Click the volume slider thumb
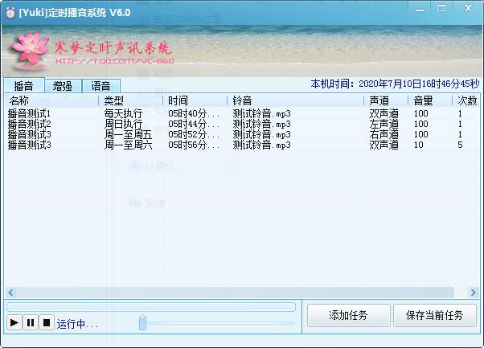484x348 pixels. [142, 323]
